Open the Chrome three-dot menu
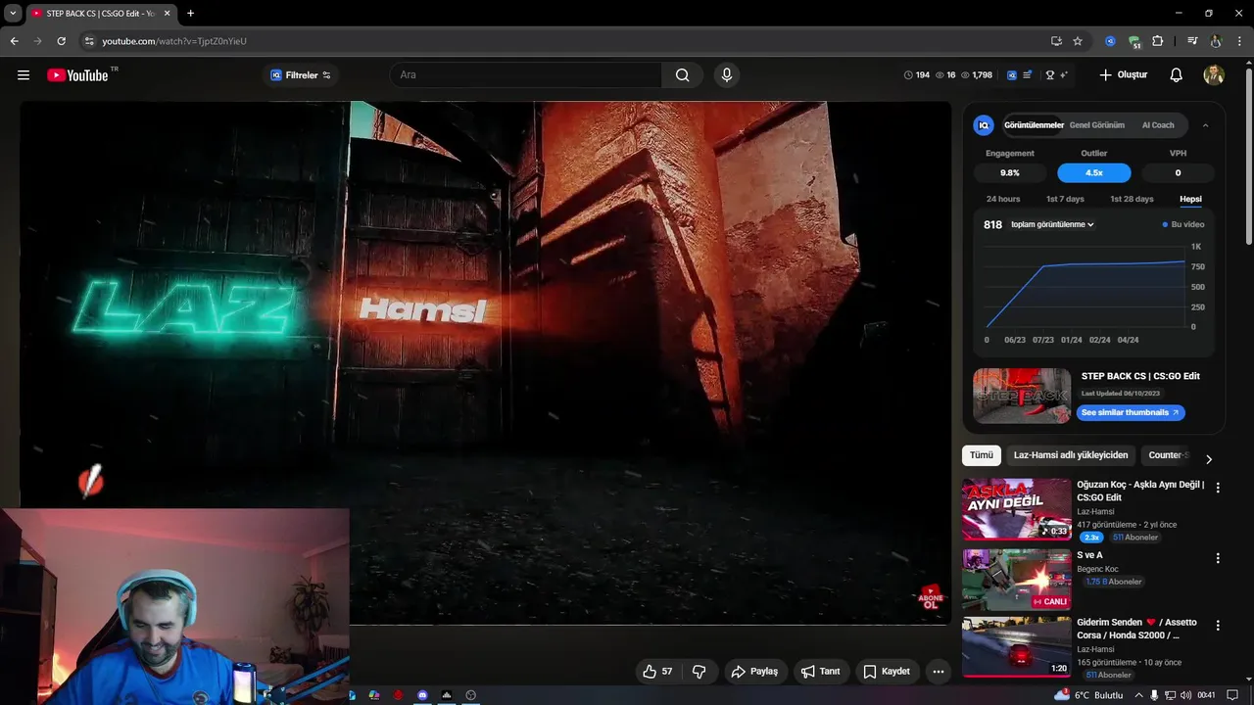This screenshot has width=1254, height=705. tap(1240, 41)
